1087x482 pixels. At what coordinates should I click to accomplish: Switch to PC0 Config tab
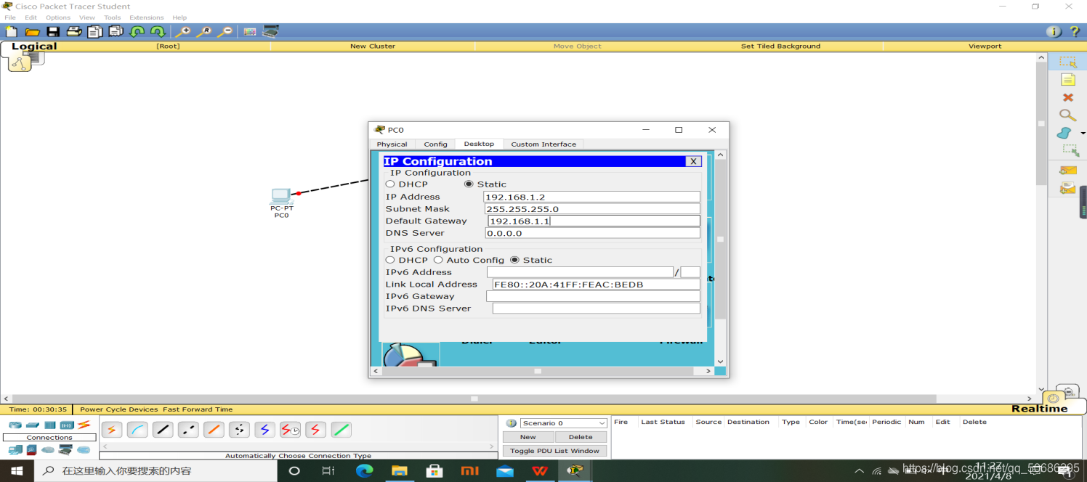tap(435, 144)
